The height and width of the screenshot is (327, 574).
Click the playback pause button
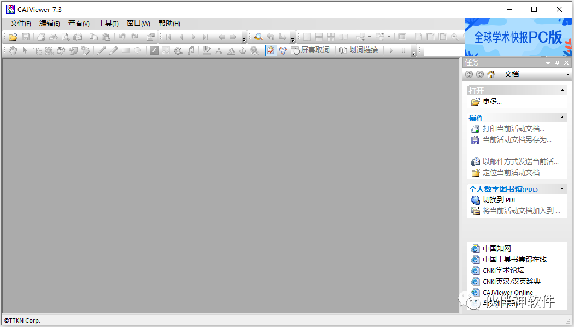pyautogui.click(x=403, y=50)
